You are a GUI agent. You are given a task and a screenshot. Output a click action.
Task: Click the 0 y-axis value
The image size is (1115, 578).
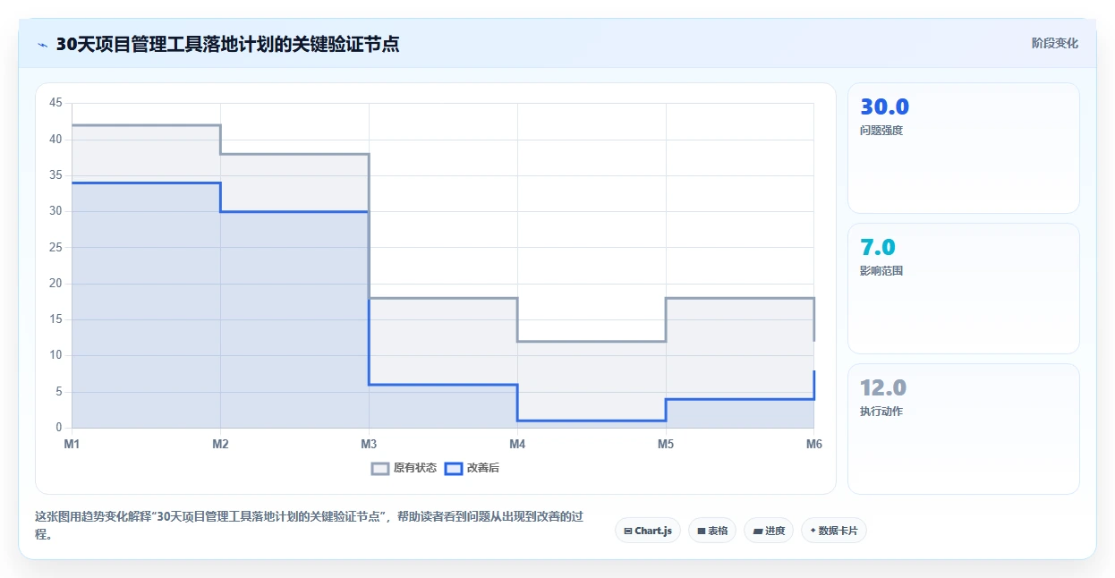pos(59,428)
